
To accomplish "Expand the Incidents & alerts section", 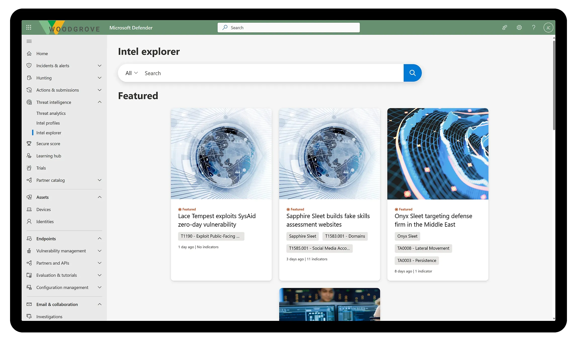I will pyautogui.click(x=100, y=66).
